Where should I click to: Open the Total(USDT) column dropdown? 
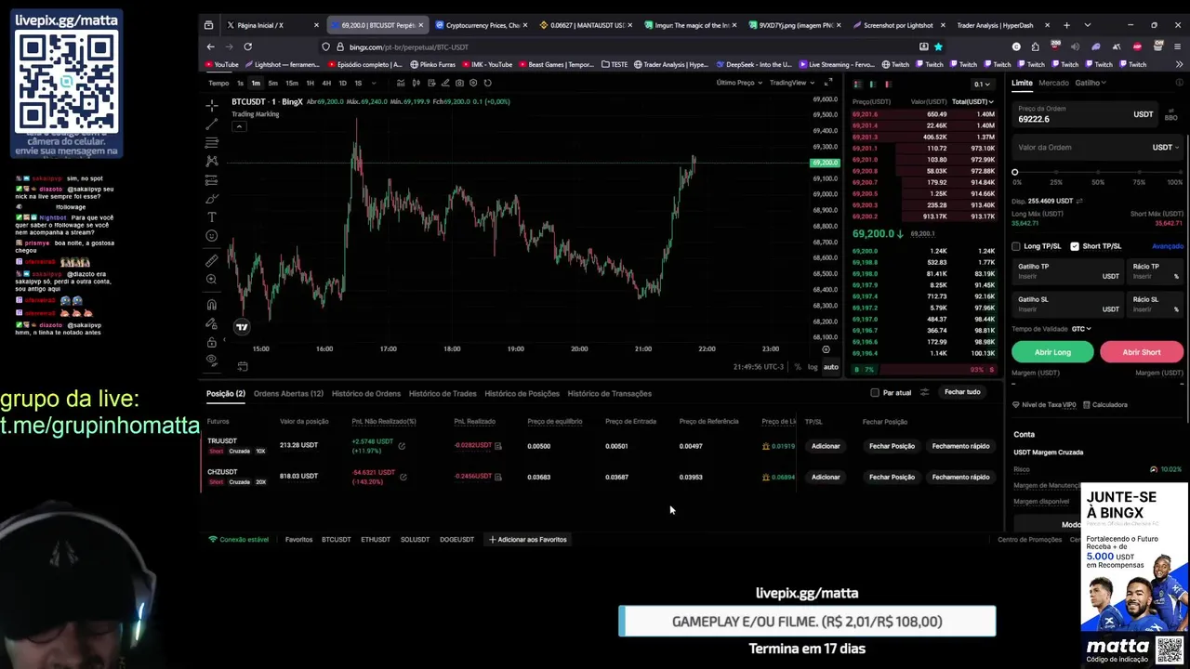click(x=972, y=101)
